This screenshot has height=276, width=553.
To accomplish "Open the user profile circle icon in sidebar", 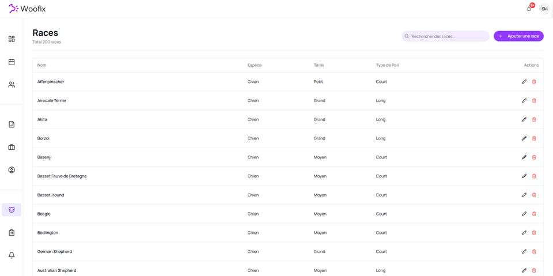I will pyautogui.click(x=12, y=170).
